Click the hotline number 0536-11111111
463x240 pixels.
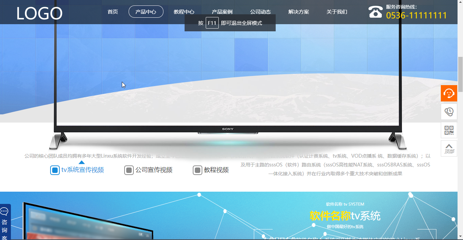click(x=416, y=16)
